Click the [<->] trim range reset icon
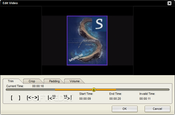Screen dimensions: 175x115 coord(33,98)
